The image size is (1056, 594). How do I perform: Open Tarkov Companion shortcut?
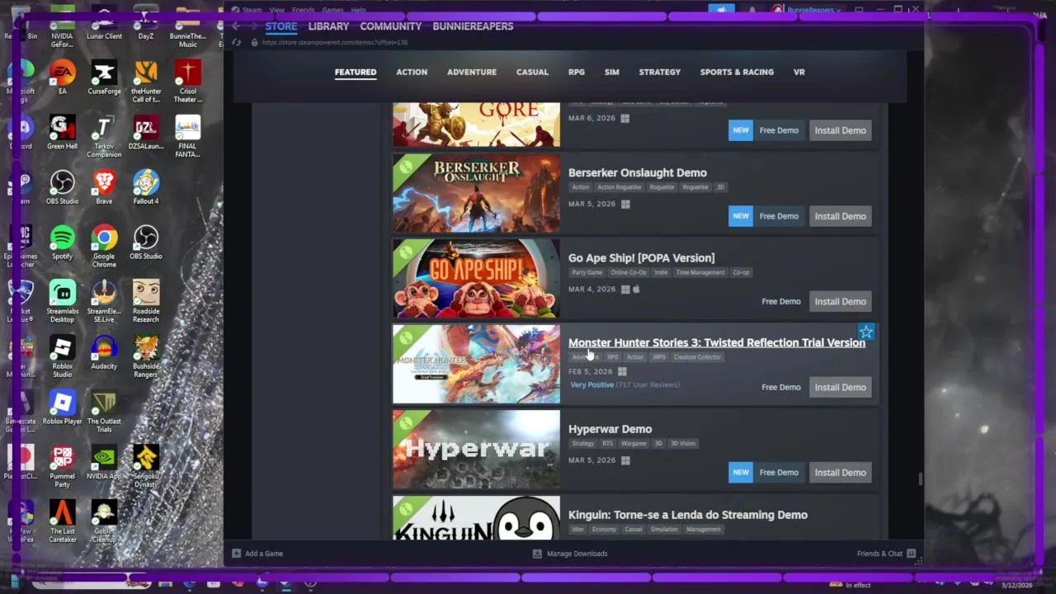coord(104,137)
